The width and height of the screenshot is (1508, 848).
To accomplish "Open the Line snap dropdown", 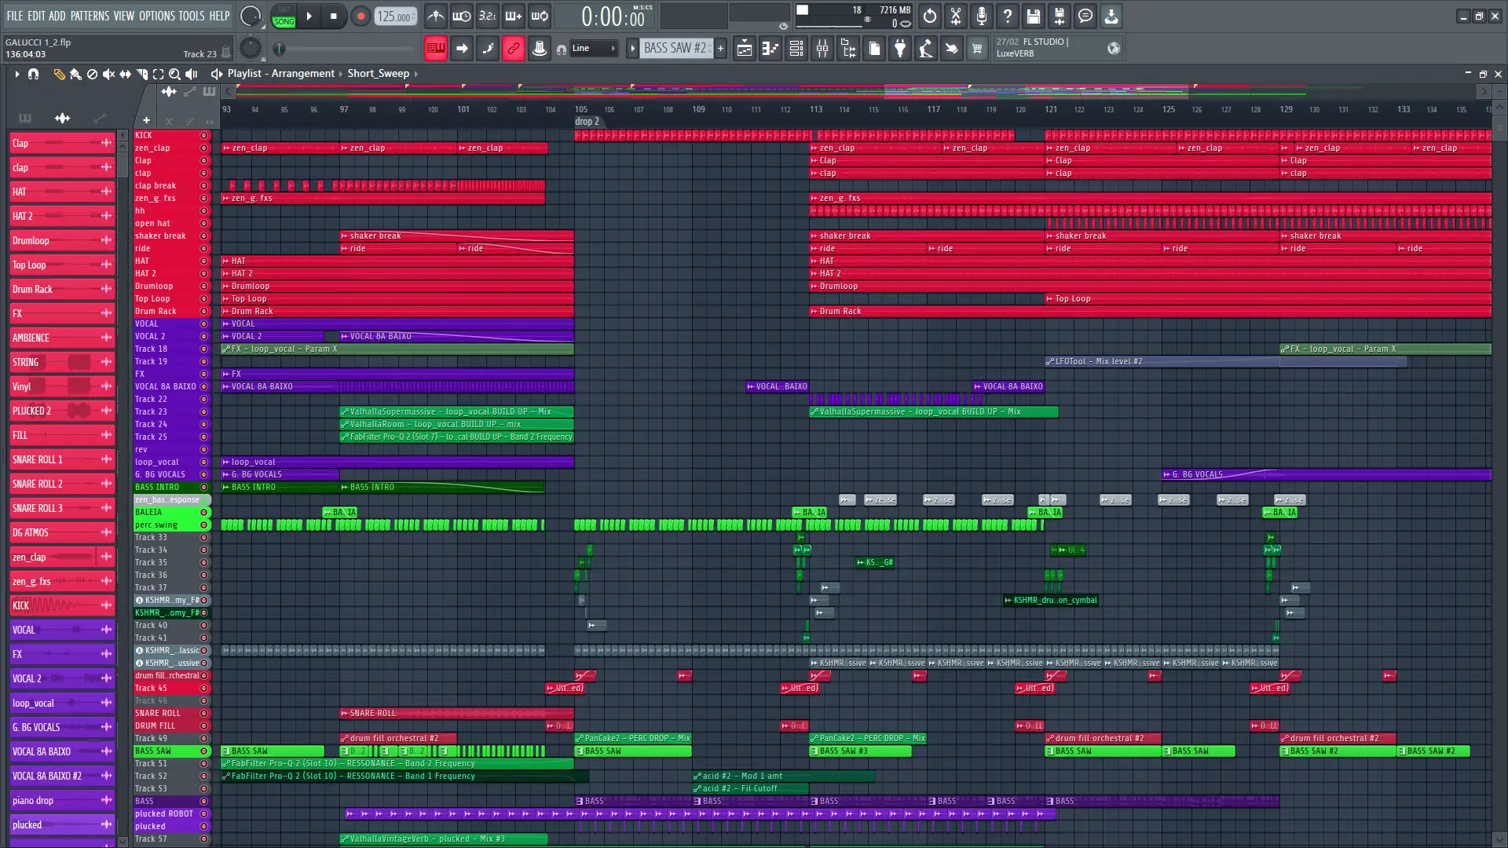I will [x=594, y=49].
